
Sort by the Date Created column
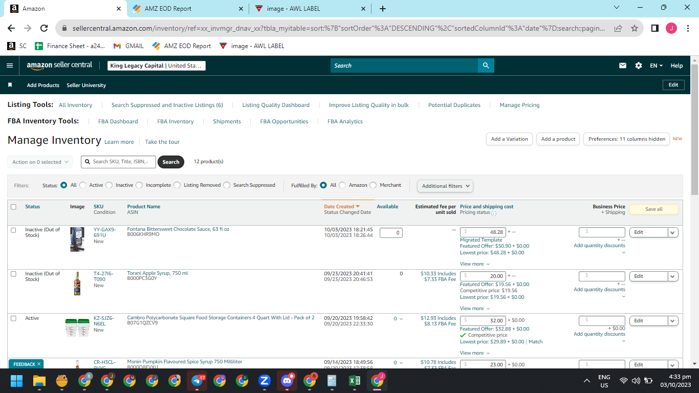(x=342, y=207)
